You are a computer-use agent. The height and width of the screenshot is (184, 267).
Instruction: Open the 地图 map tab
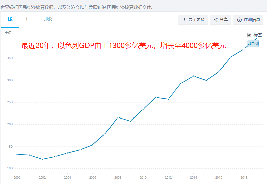point(49,19)
